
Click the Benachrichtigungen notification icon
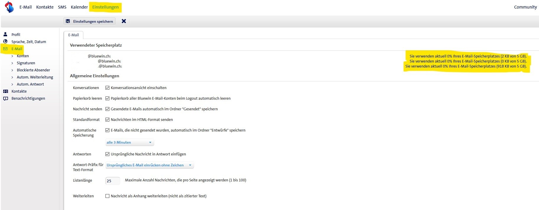coord(5,99)
